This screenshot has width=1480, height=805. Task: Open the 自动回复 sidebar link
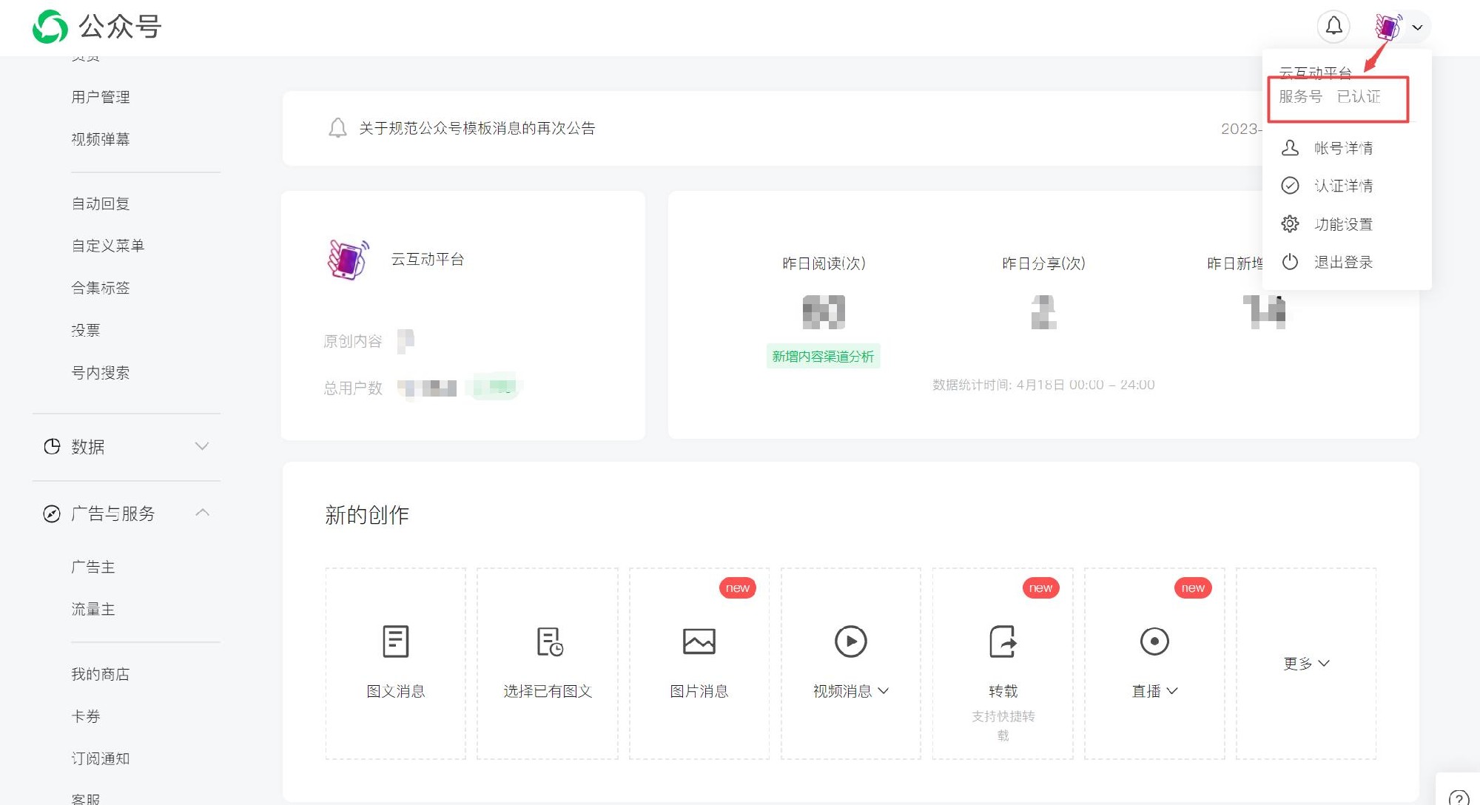[101, 203]
